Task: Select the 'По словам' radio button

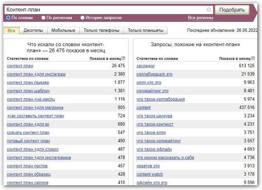Action: coord(9,18)
